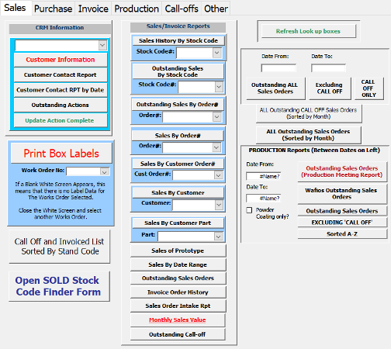Screen dimensions: 391x349
Task: Open Customer Contact Report
Action: (61, 75)
